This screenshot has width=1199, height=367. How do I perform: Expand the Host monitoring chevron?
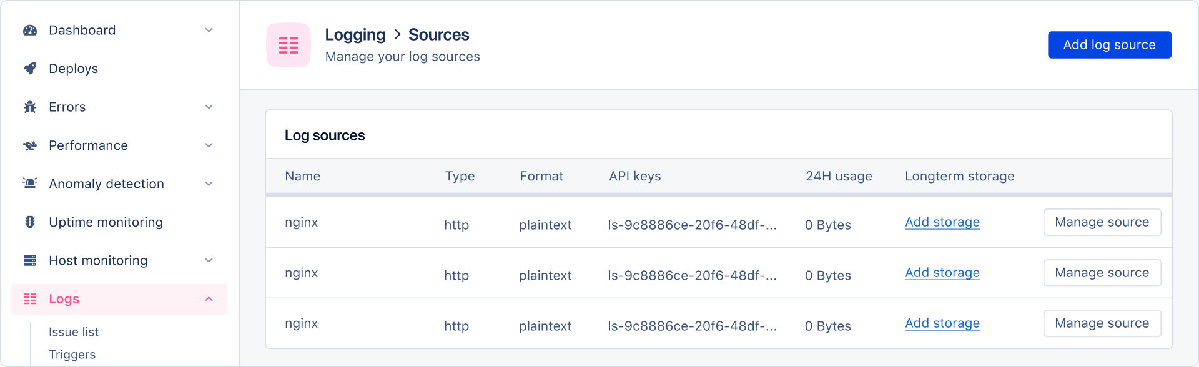click(x=209, y=260)
